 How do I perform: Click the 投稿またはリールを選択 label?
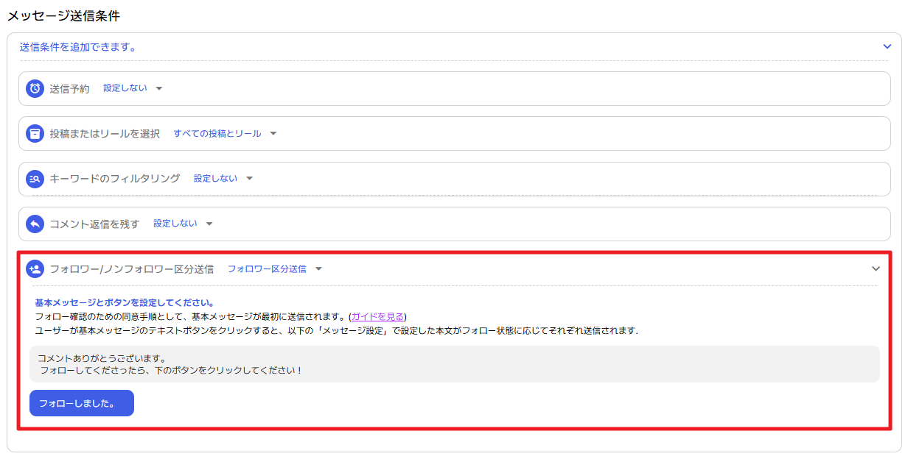coord(105,134)
